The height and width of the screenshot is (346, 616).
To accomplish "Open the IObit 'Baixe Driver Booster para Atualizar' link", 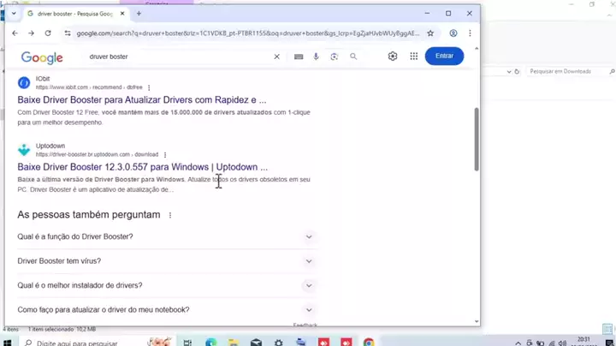I will (141, 99).
